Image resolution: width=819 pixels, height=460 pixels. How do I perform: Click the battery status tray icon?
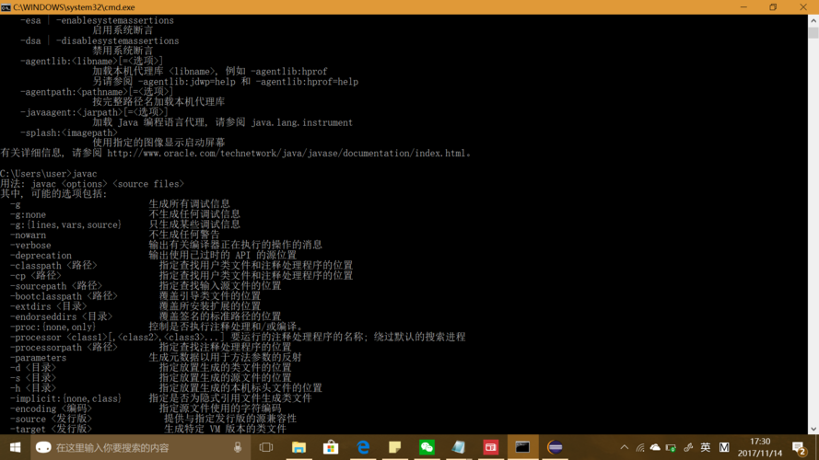672,447
